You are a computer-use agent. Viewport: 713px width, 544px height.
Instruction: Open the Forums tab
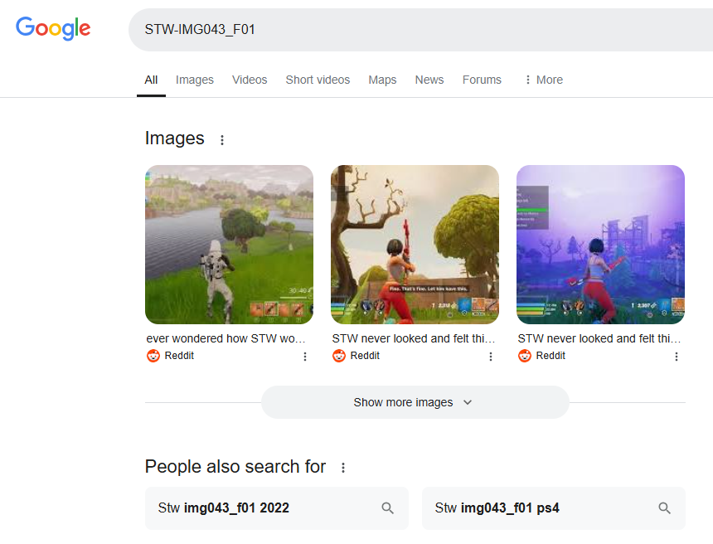click(x=482, y=80)
